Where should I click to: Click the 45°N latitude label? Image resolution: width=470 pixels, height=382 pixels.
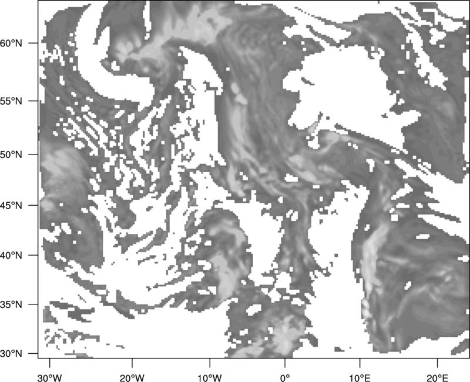[x=11, y=205]
